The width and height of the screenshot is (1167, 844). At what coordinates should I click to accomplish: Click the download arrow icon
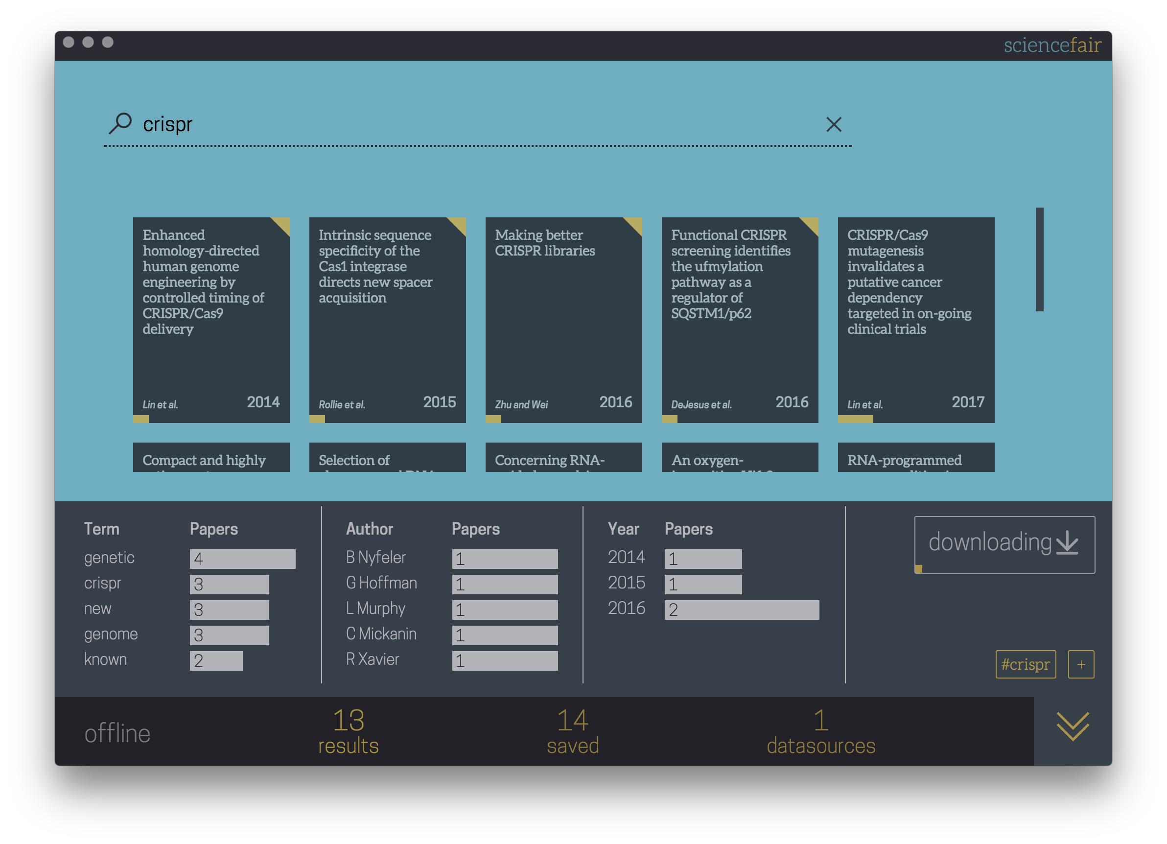pos(1067,543)
